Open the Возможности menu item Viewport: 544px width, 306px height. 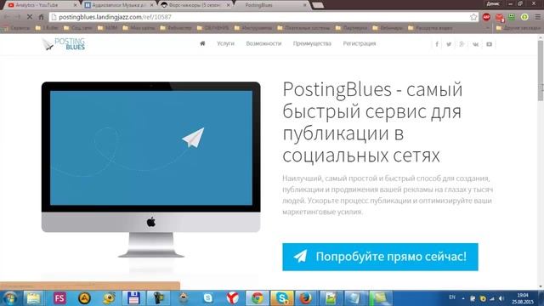click(x=263, y=43)
